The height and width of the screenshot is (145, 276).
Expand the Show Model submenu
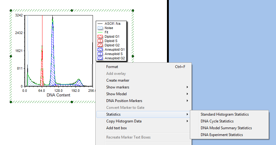click(x=116, y=94)
